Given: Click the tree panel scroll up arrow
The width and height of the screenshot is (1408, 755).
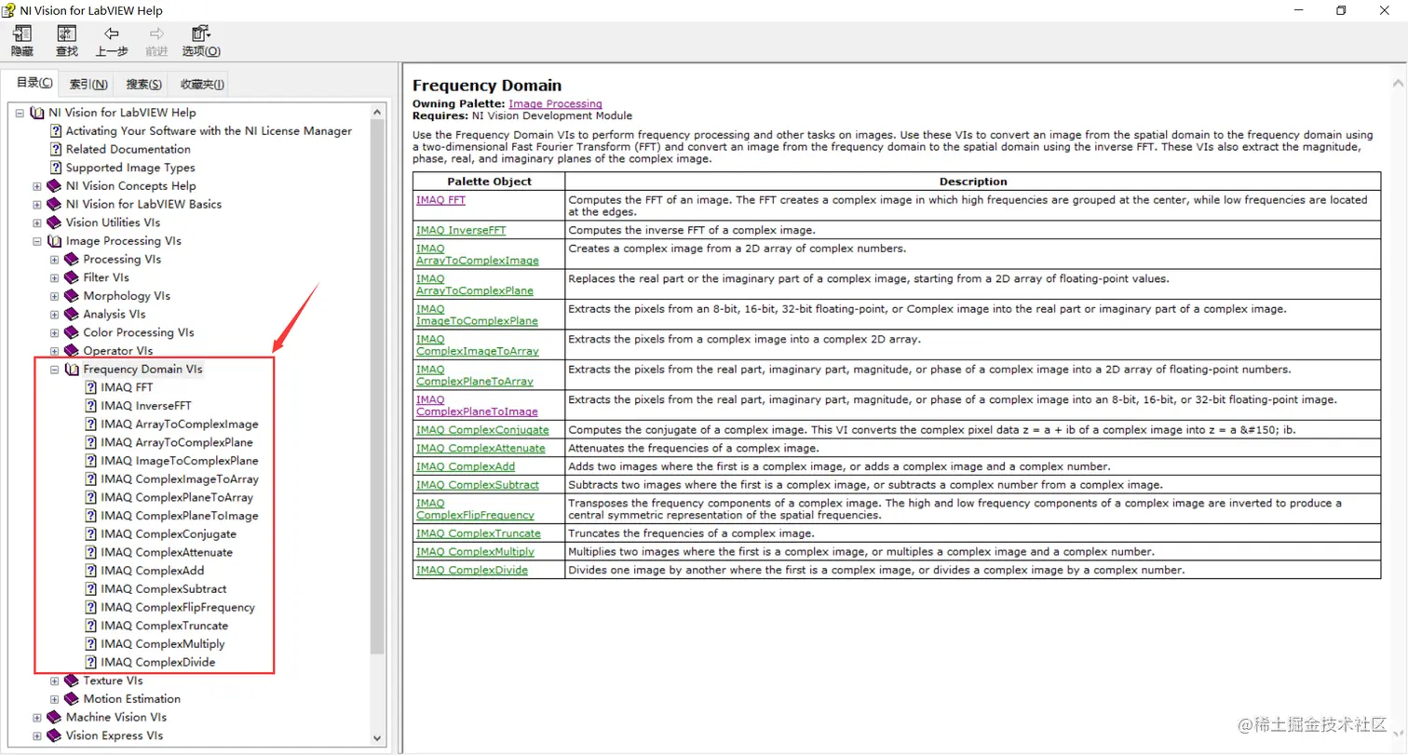Looking at the screenshot, I should tap(377, 113).
